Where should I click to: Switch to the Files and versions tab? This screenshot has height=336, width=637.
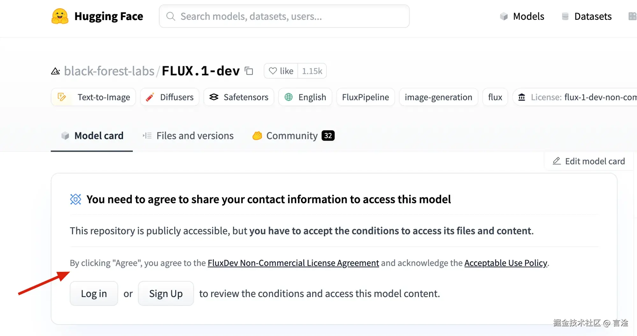click(188, 136)
